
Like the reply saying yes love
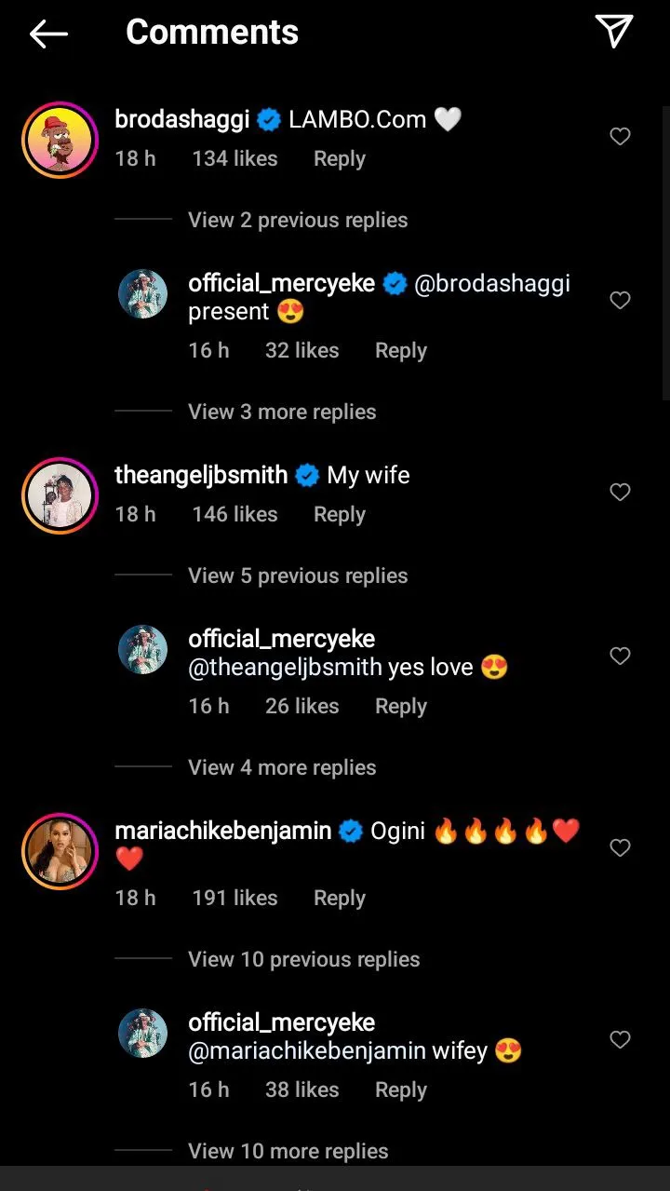point(620,656)
